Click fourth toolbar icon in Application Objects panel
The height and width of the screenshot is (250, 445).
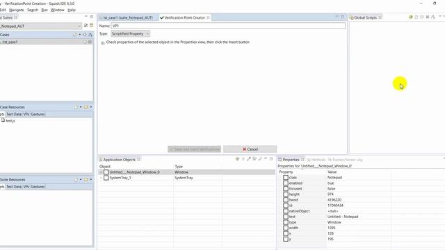click(x=254, y=159)
